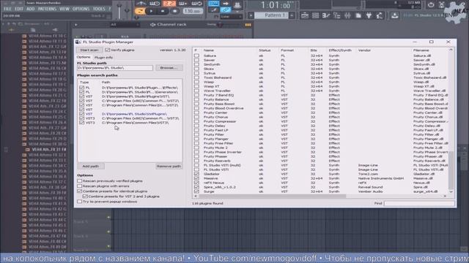Click the Start scan button
469x263 pixels.
[x=89, y=50]
